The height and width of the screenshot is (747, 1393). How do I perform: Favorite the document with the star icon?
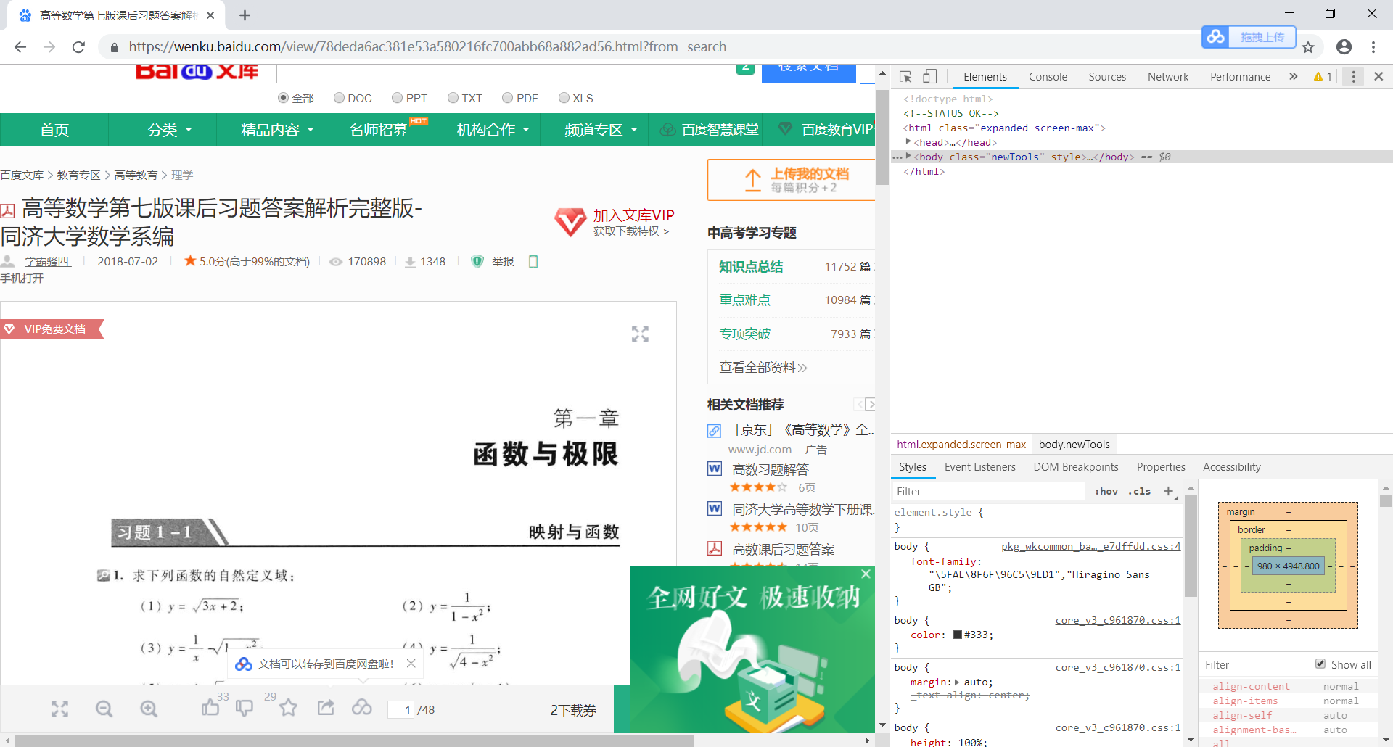point(288,707)
